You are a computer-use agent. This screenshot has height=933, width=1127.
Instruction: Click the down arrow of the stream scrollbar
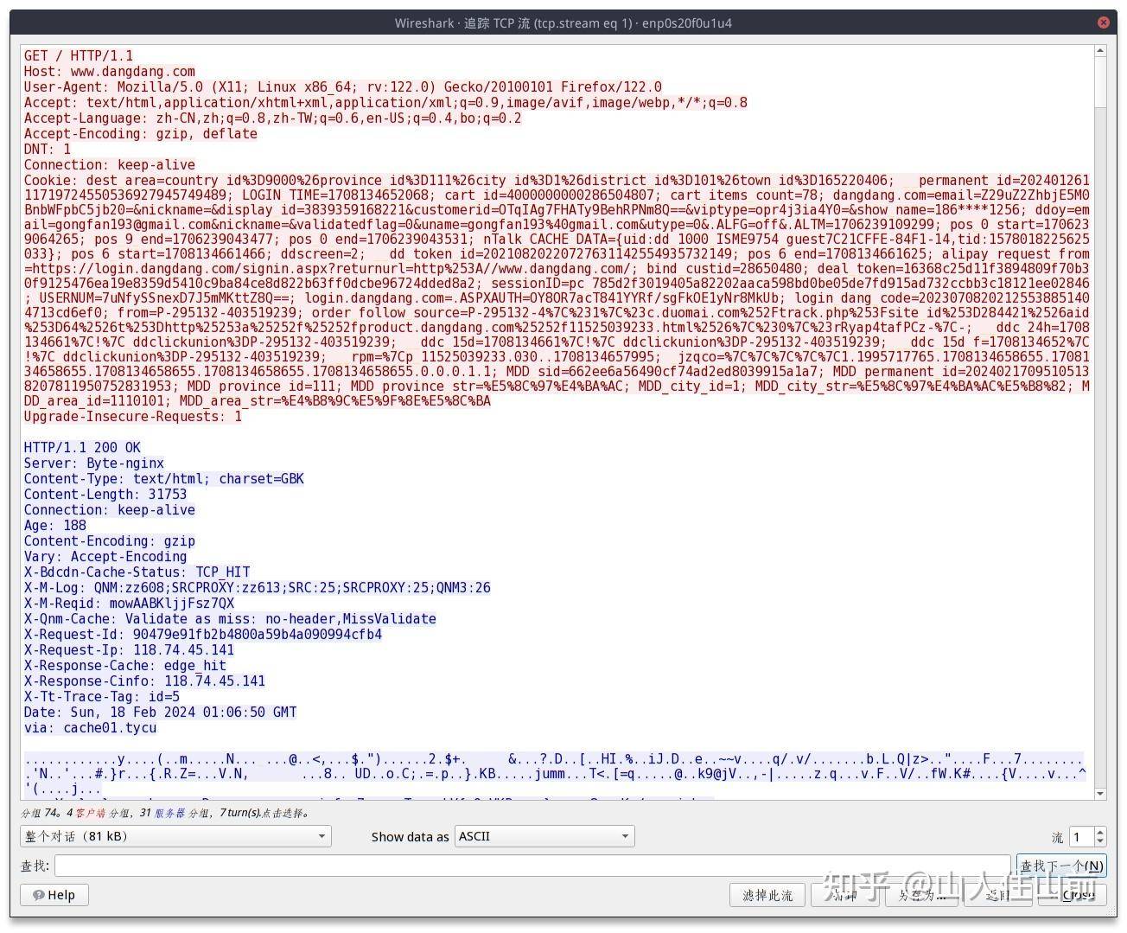pyautogui.click(x=1099, y=793)
